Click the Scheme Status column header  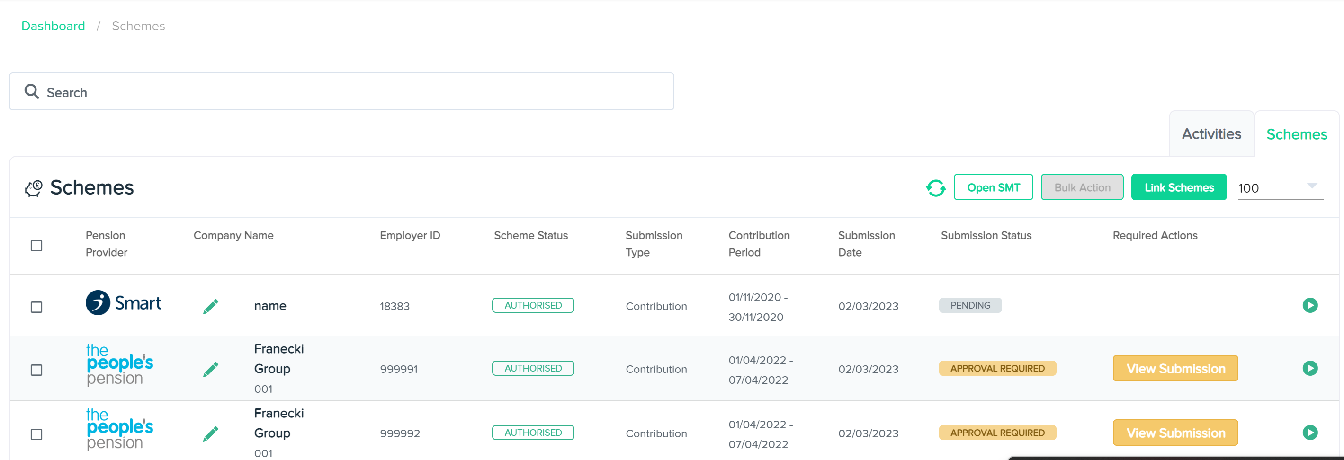tap(530, 235)
